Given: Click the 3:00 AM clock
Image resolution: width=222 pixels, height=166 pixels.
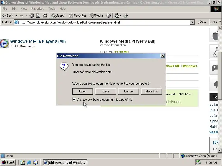Looking at the screenshot, I should [211, 163].
